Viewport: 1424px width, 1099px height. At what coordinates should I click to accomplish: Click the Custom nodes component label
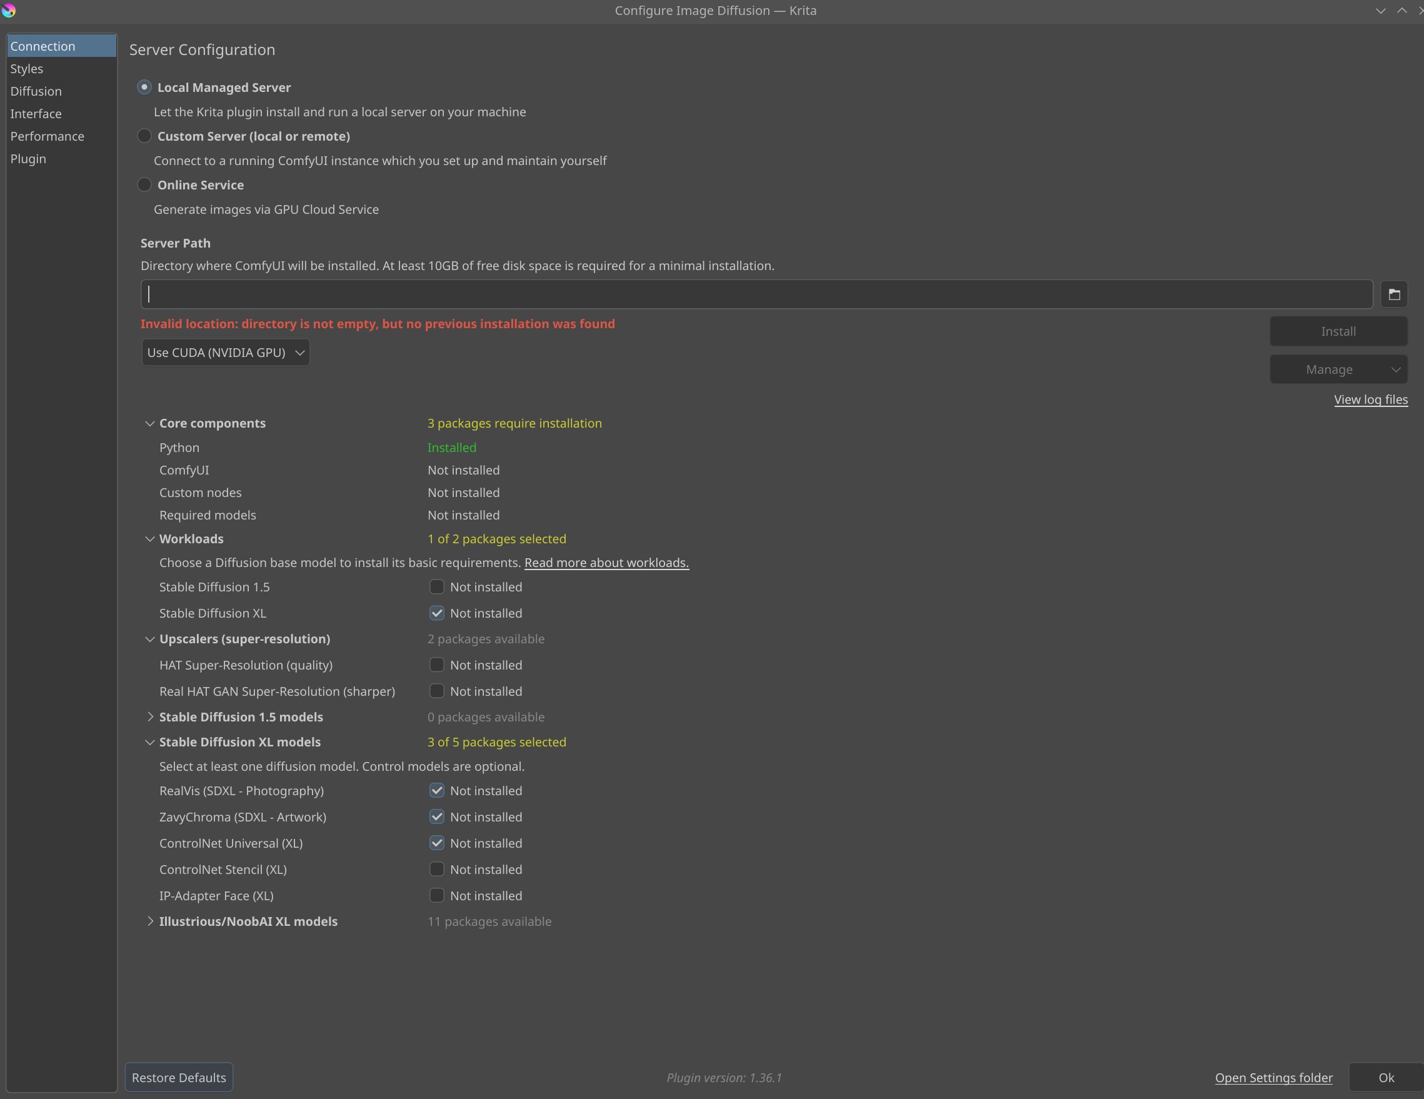coord(200,493)
